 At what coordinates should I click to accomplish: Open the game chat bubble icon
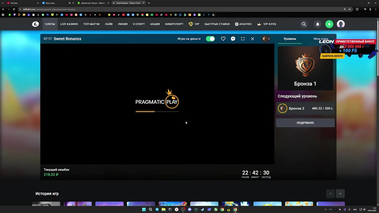233,39
